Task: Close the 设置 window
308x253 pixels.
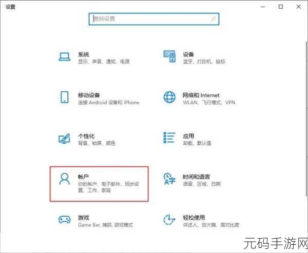Action: click(x=299, y=7)
